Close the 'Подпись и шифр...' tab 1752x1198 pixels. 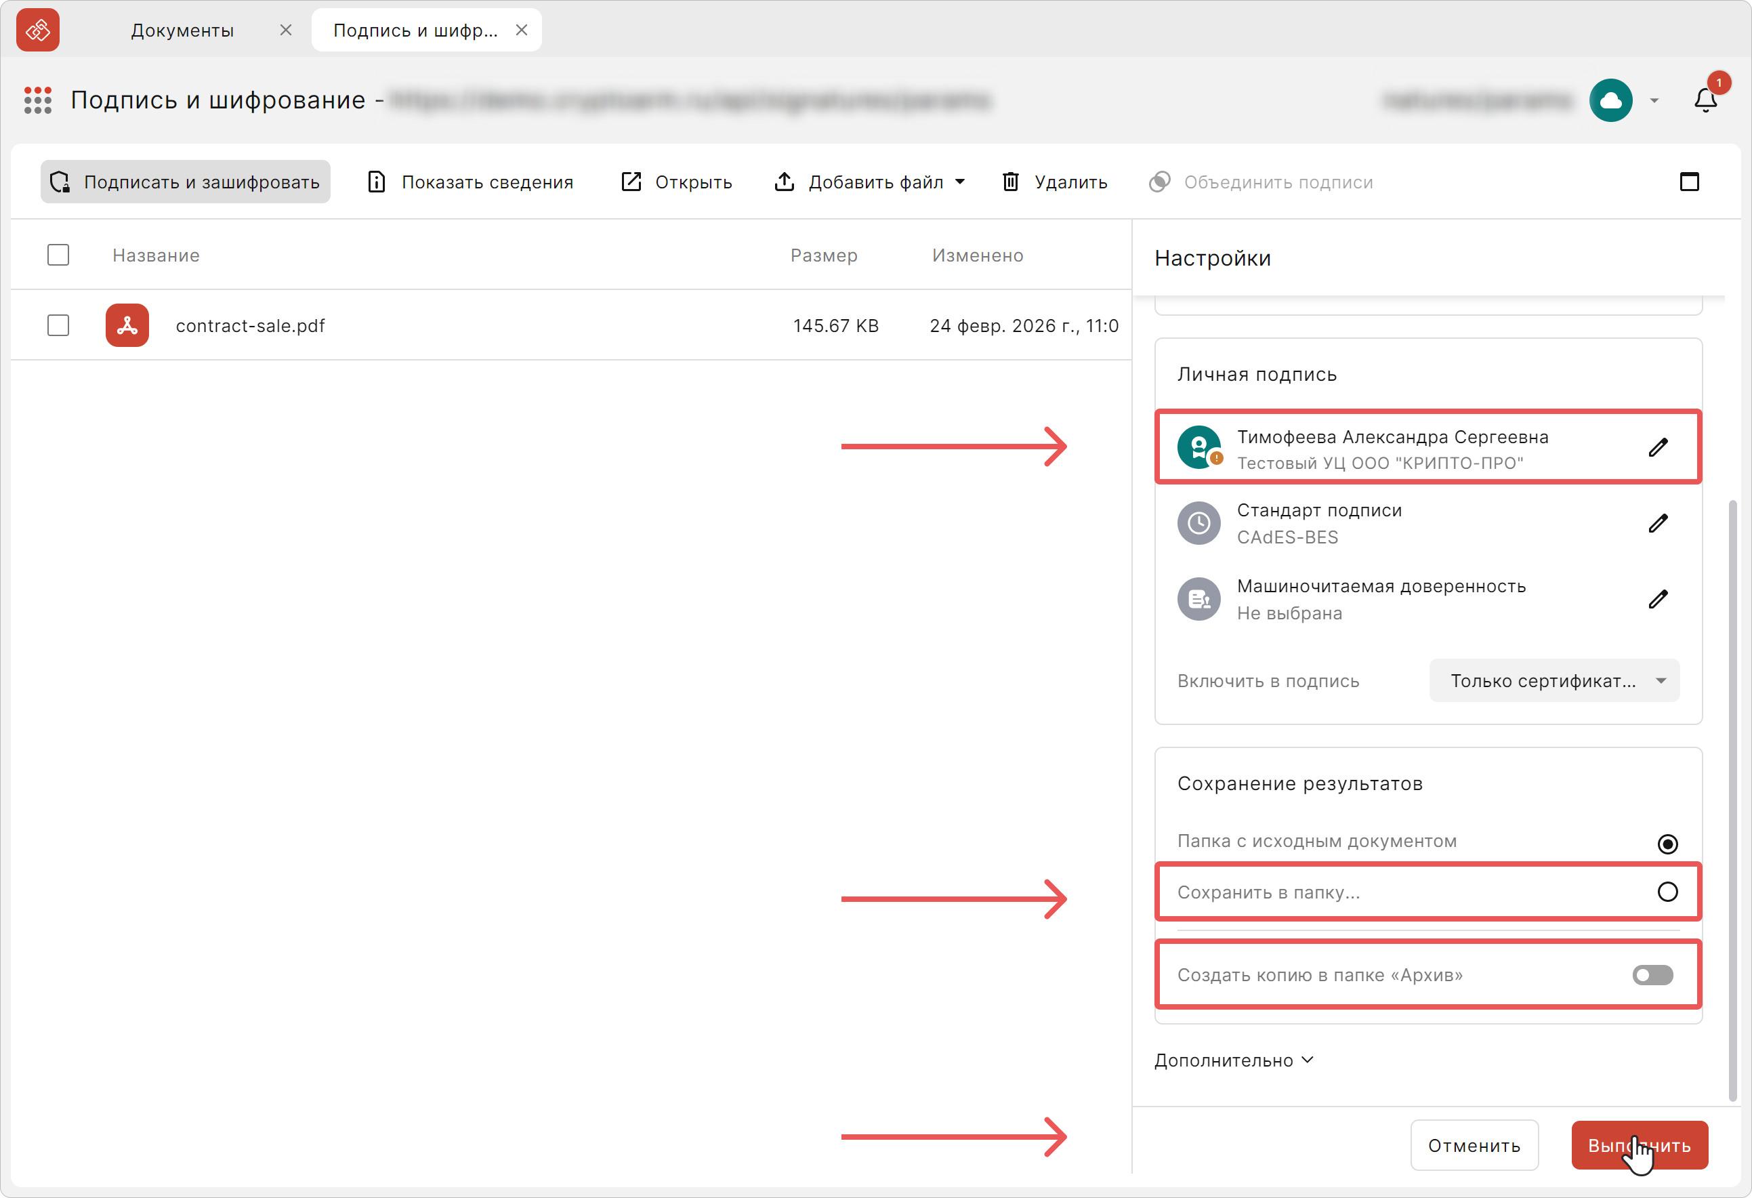[x=522, y=30]
